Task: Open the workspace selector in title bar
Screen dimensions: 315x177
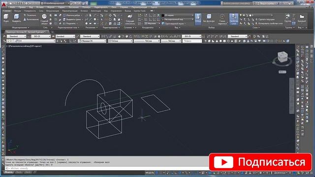Action: pyautogui.click(x=56, y=3)
